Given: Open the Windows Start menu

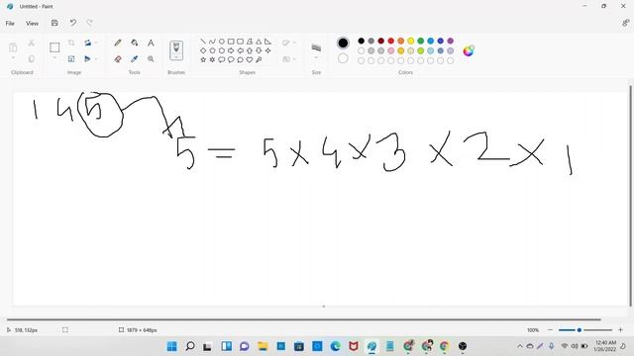Looking at the screenshot, I should (x=171, y=346).
